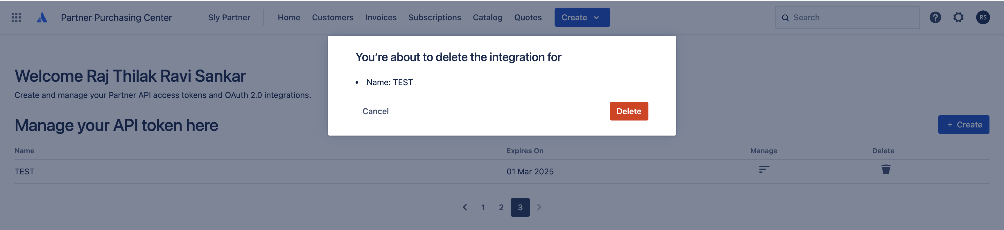The width and height of the screenshot is (1004, 230).
Task: Click the Manage your API token heading
Action: (116, 125)
